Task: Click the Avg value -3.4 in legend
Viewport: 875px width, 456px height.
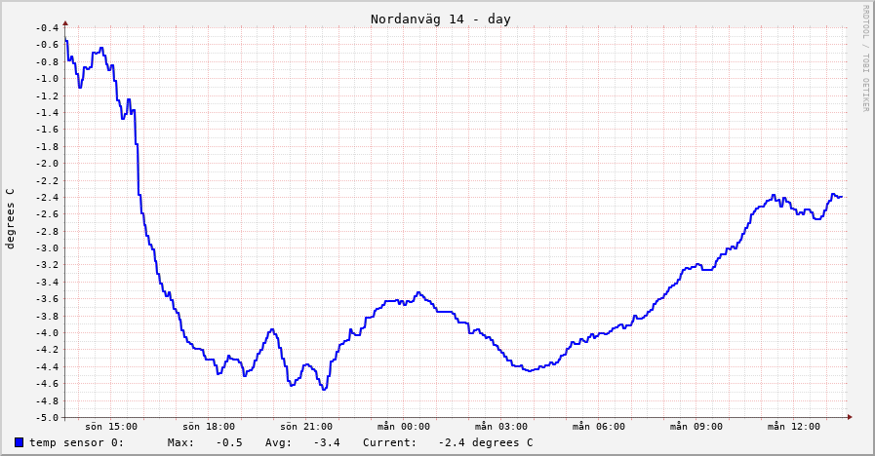Action: point(326,442)
